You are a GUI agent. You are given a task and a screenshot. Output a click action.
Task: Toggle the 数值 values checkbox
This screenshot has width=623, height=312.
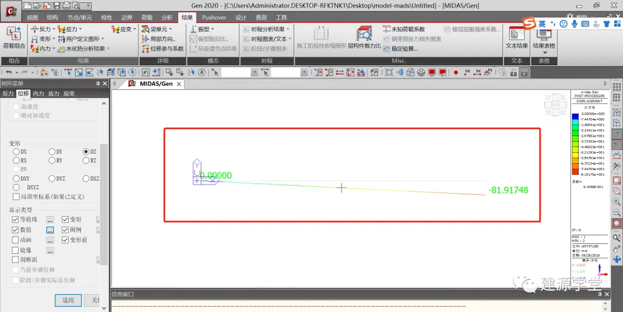(x=16, y=230)
